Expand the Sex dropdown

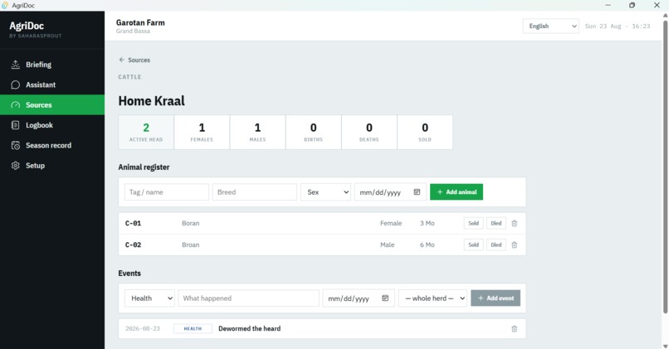point(325,192)
